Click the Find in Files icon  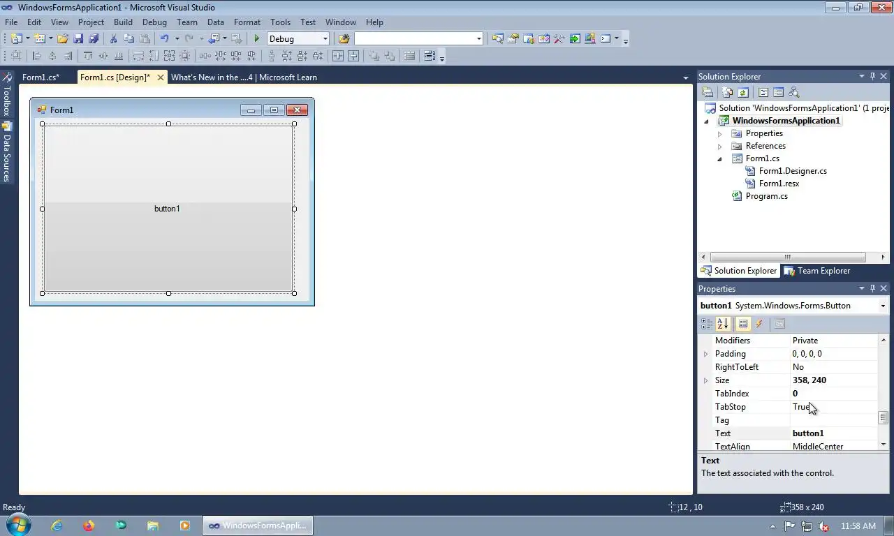coord(344,39)
